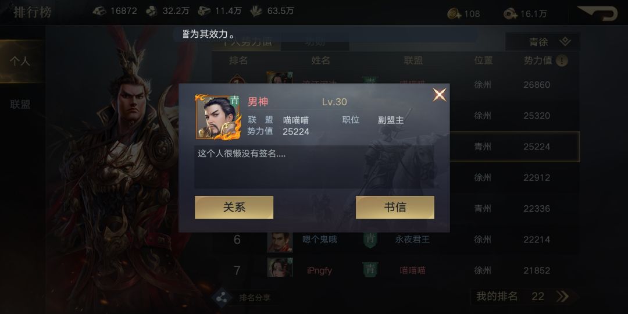The width and height of the screenshot is (628, 314).
Task: Tap the grain resource icon showing 63.5万
Action: pos(256,11)
